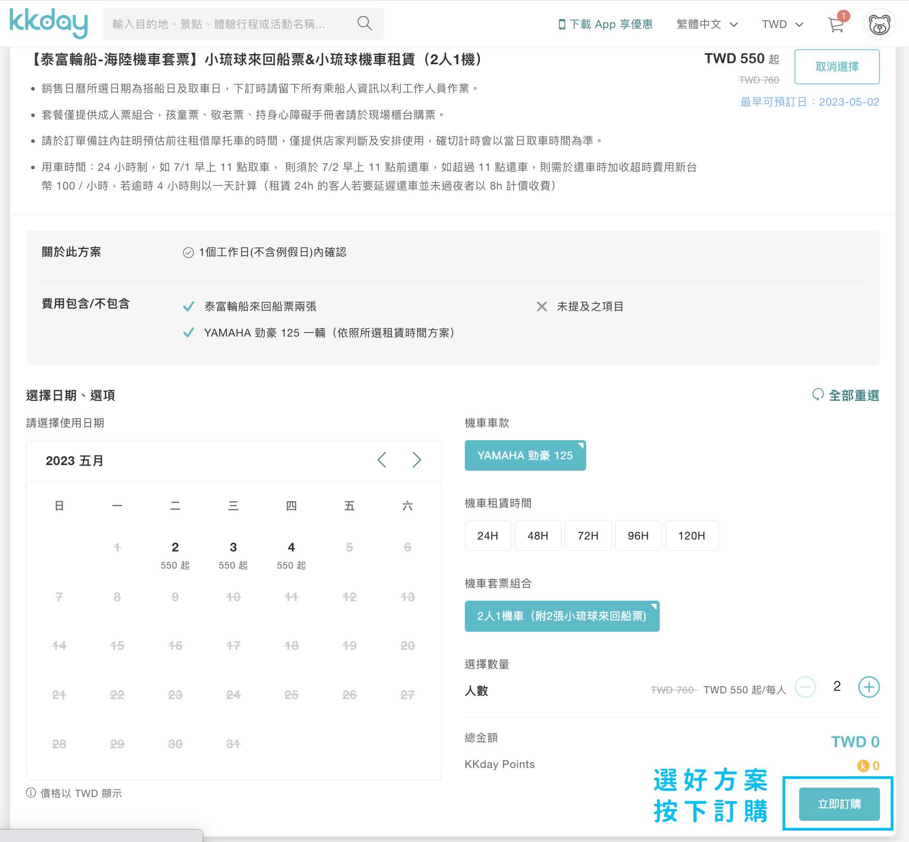The height and width of the screenshot is (842, 909).
Task: Click the 最早可預訂日 2023-05-02 text
Action: (809, 101)
